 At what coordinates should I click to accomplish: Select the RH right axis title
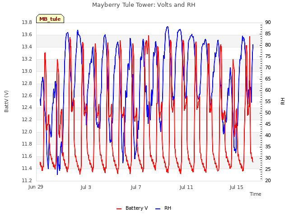(283, 101)
